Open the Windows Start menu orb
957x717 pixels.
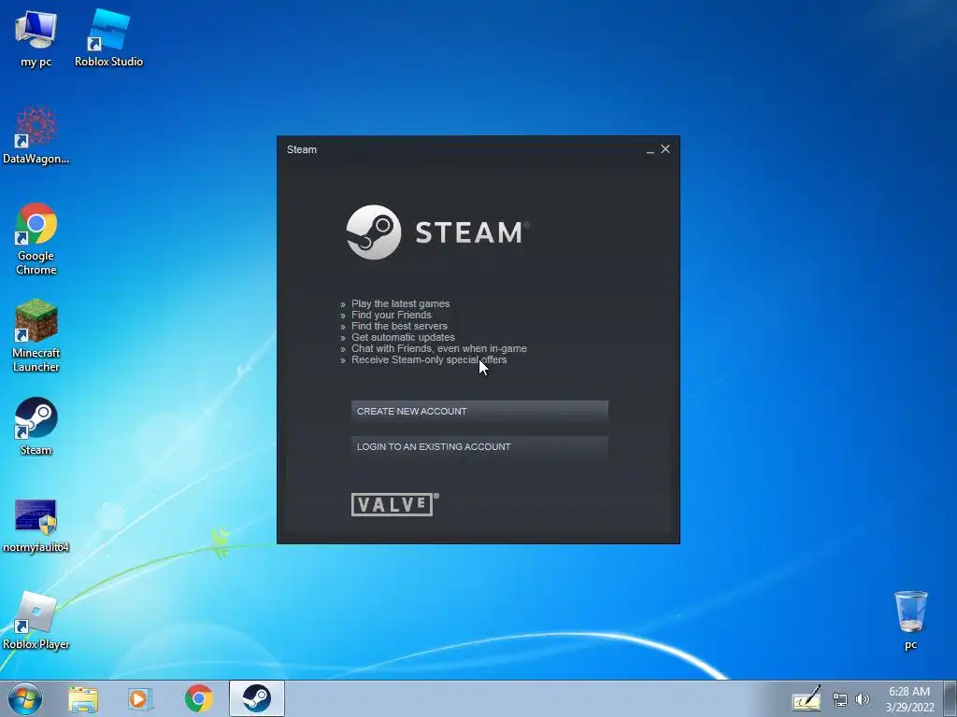click(x=25, y=698)
